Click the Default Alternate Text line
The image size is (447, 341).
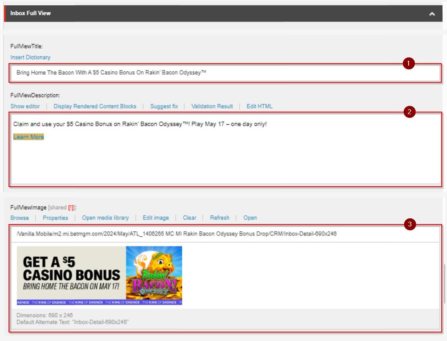(x=72, y=322)
